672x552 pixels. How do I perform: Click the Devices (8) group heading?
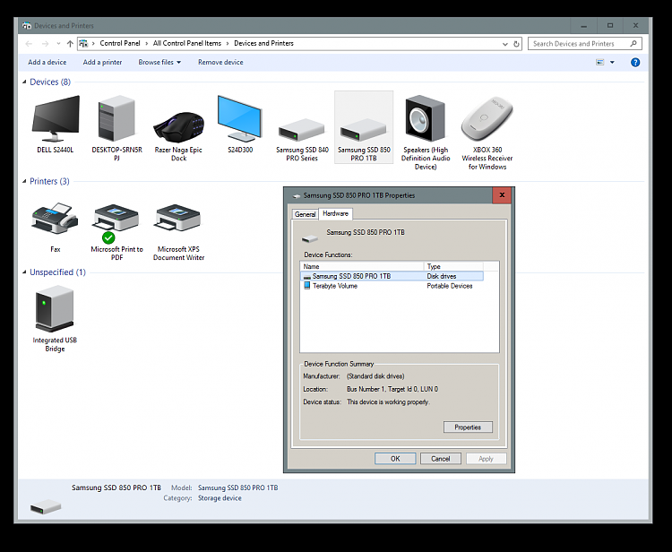pyautogui.click(x=50, y=82)
